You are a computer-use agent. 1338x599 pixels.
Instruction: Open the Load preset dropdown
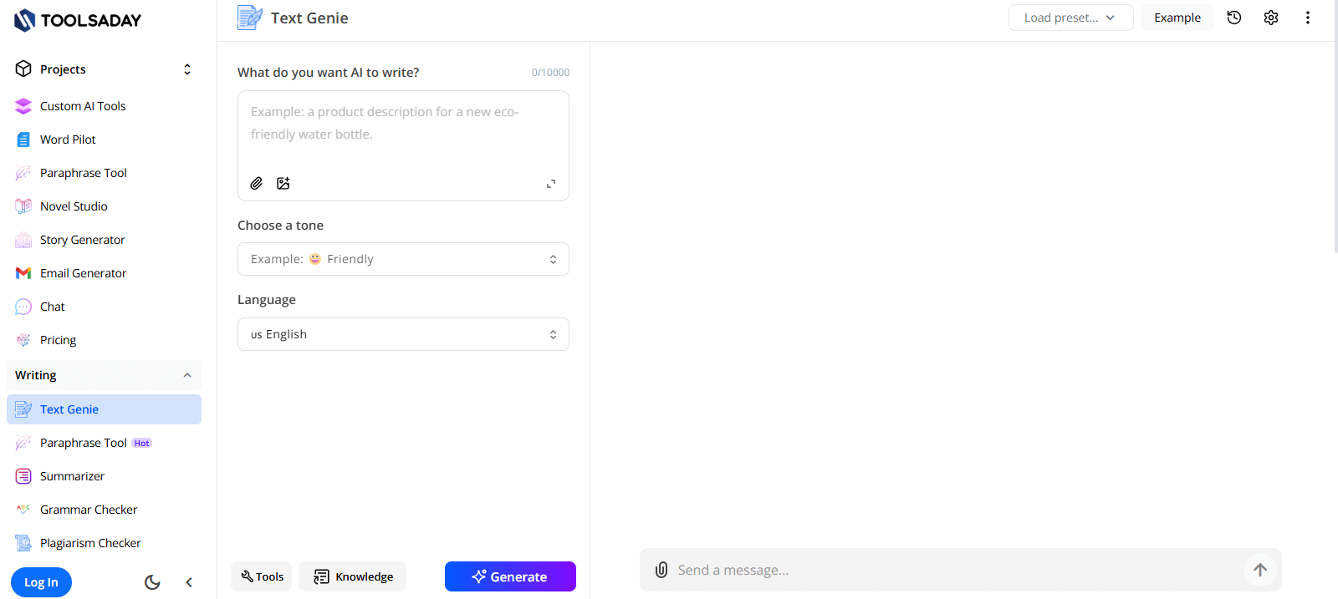1070,18
